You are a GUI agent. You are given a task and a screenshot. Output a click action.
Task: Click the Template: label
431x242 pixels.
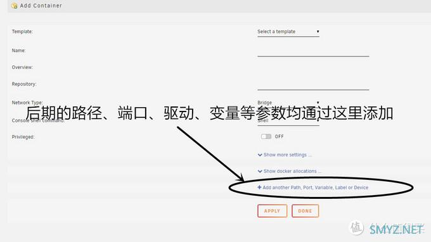coord(22,32)
